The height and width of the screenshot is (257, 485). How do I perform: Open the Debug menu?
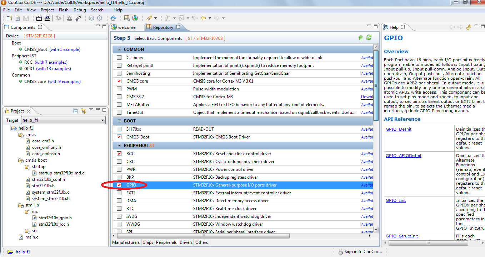(80, 10)
